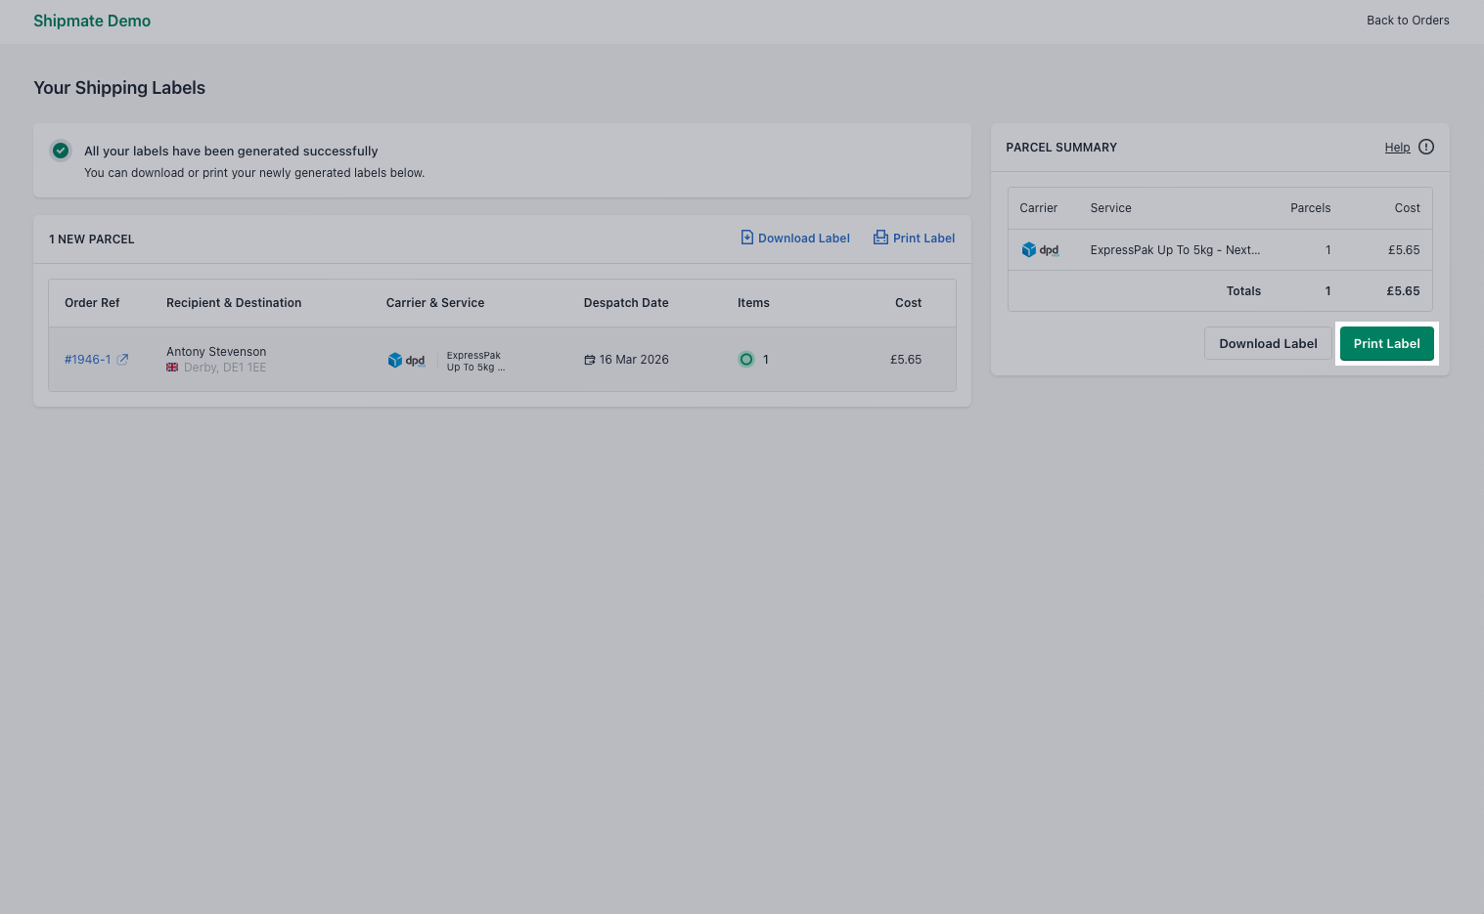Click the green success checkmark icon
Image resolution: width=1484 pixels, height=914 pixels.
[61, 151]
